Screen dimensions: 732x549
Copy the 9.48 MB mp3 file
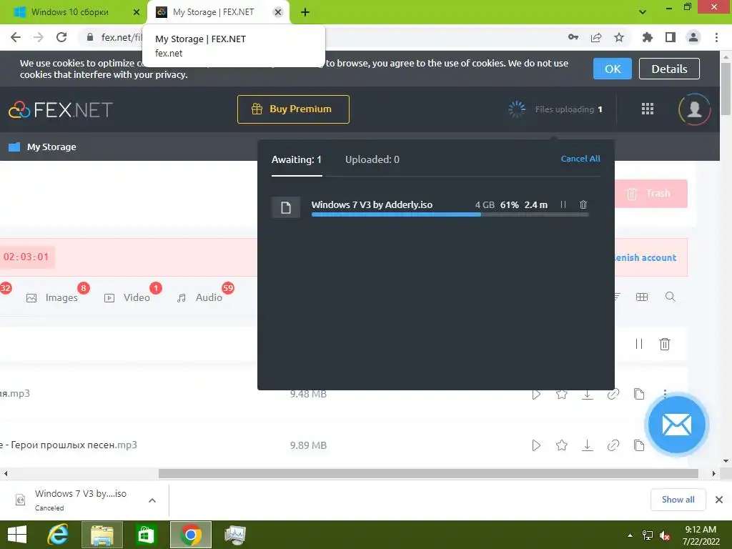coord(638,394)
